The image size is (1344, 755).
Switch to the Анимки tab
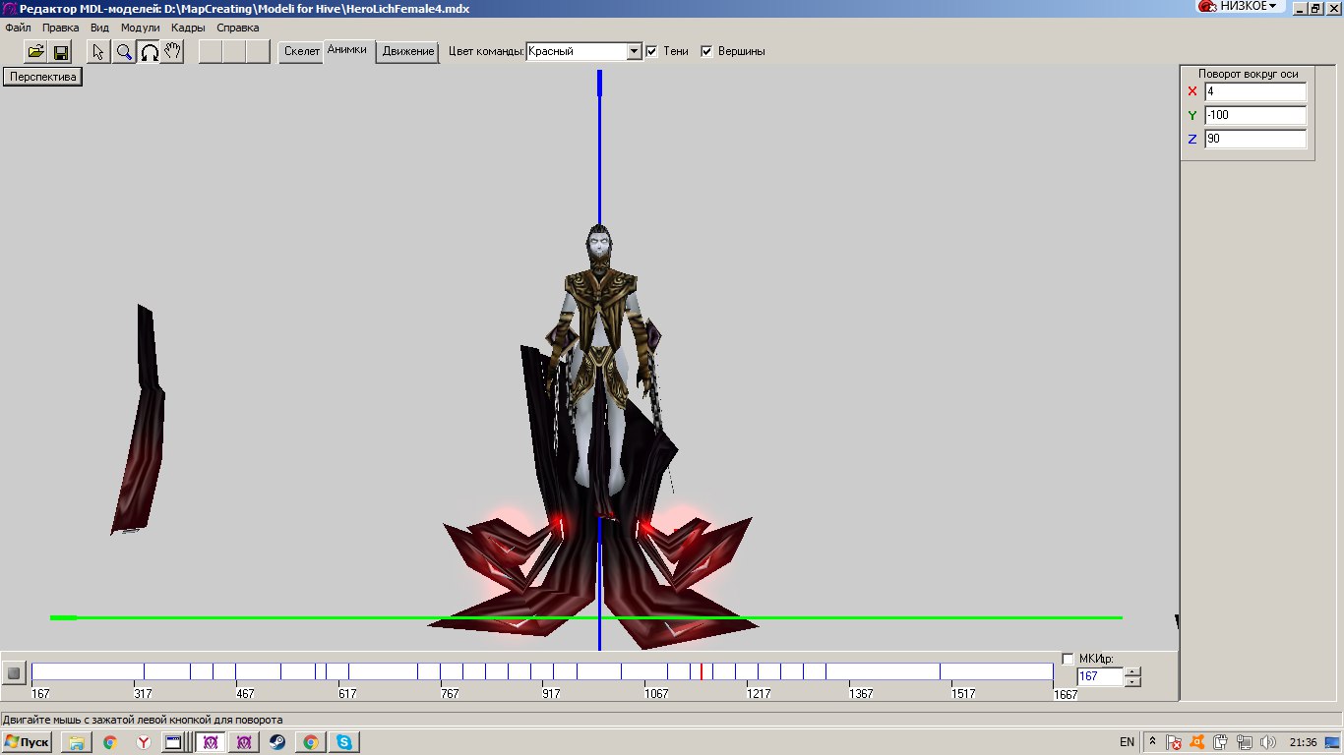(x=347, y=50)
